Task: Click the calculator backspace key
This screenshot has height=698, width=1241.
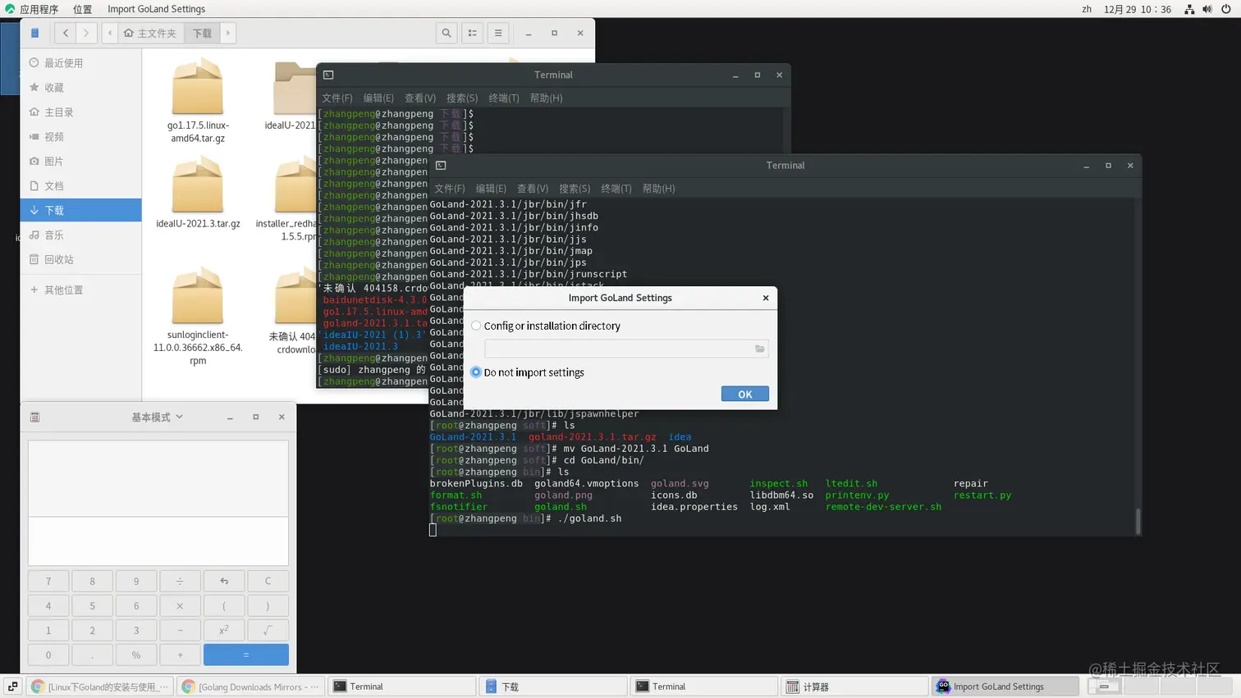Action: coord(224,582)
